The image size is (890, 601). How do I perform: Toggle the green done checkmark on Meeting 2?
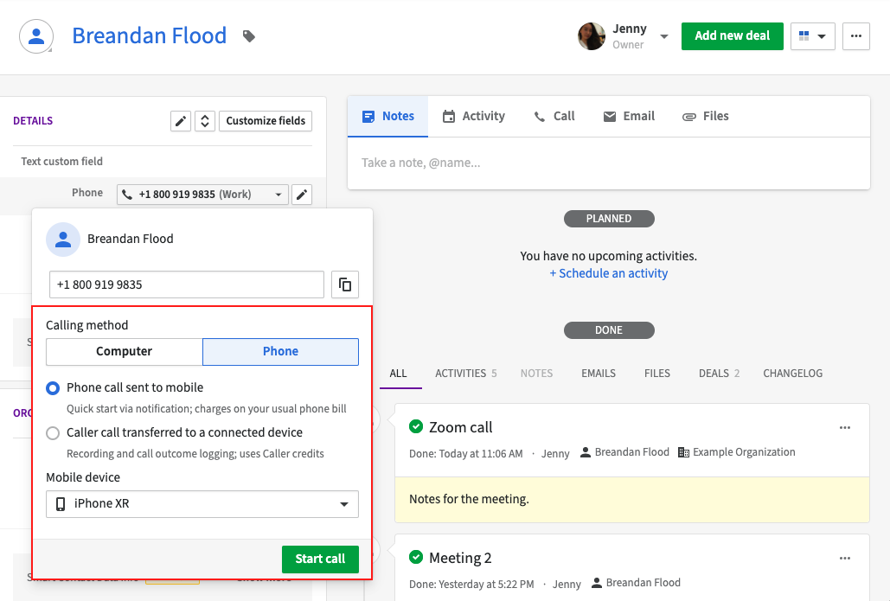416,557
